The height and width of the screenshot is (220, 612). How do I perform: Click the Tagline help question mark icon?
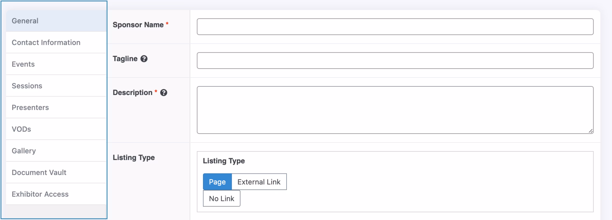pos(144,59)
